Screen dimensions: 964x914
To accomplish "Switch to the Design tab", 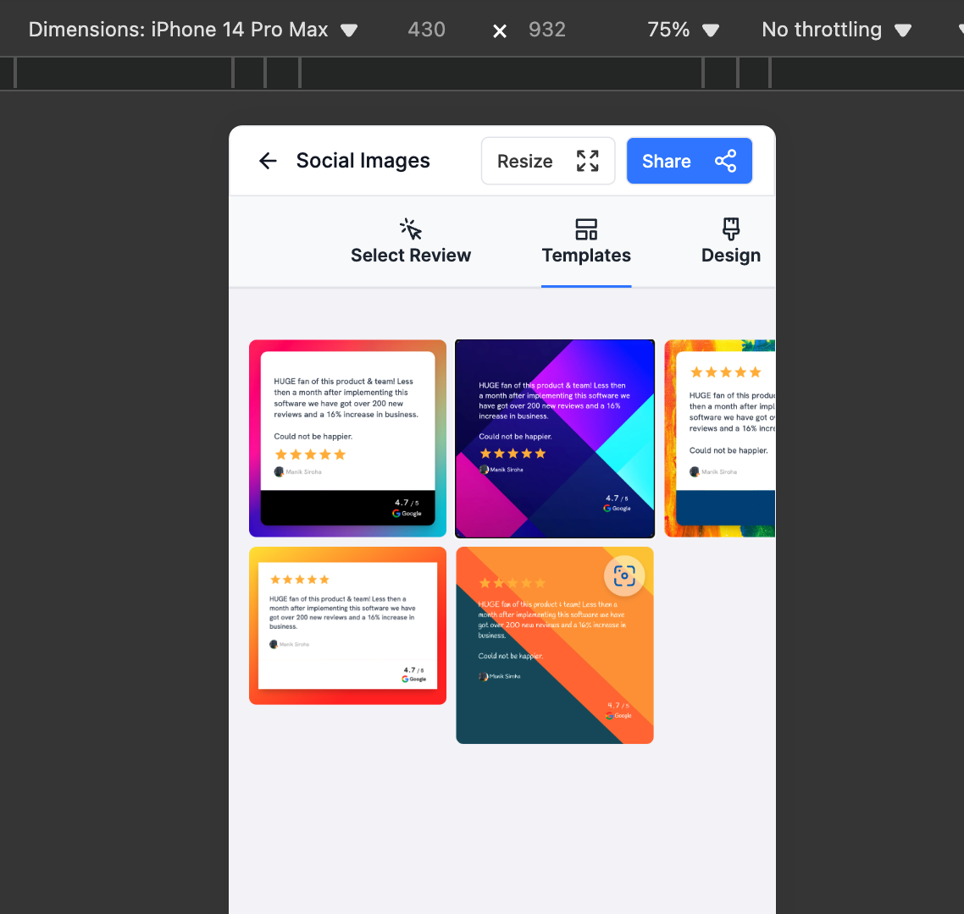I will (731, 255).
